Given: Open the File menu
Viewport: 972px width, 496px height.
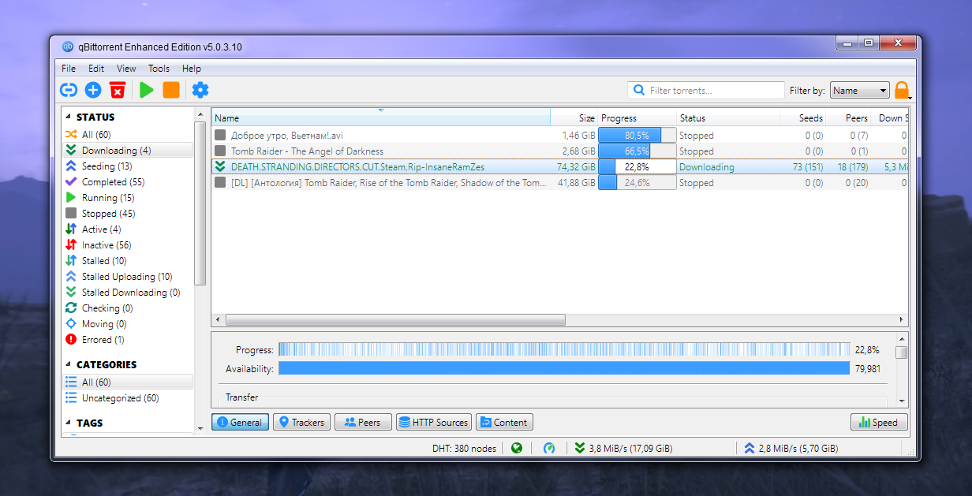Looking at the screenshot, I should pyautogui.click(x=69, y=69).
